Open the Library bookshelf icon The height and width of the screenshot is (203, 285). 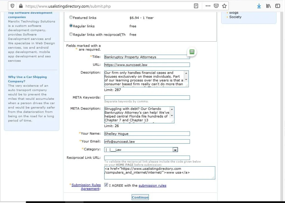tap(268, 6)
